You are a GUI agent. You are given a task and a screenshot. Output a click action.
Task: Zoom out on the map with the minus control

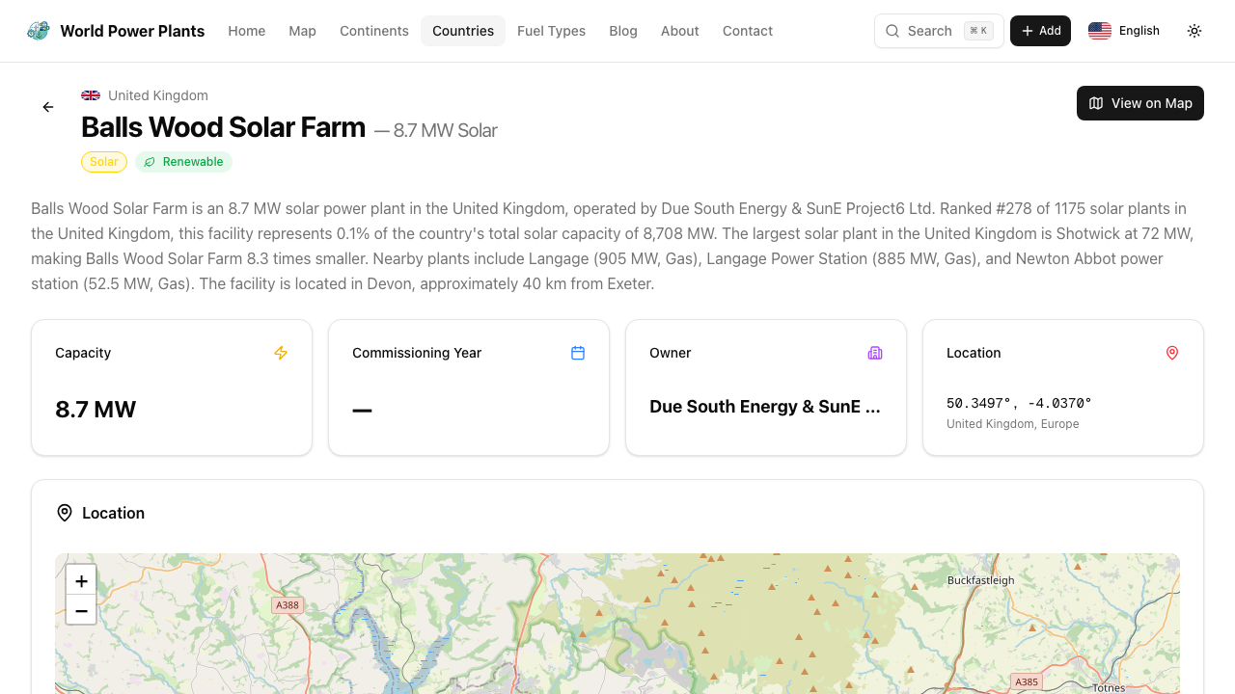[x=81, y=609]
